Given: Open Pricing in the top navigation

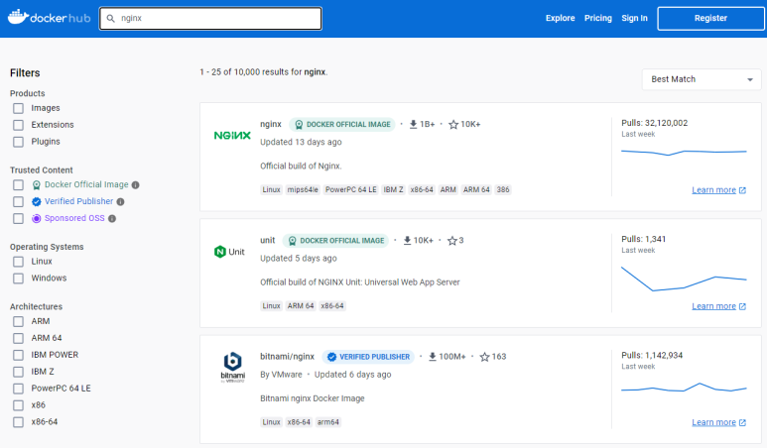Looking at the screenshot, I should click(x=597, y=18).
